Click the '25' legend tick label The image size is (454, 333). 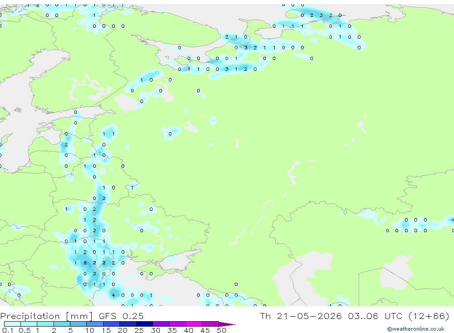[x=139, y=330]
